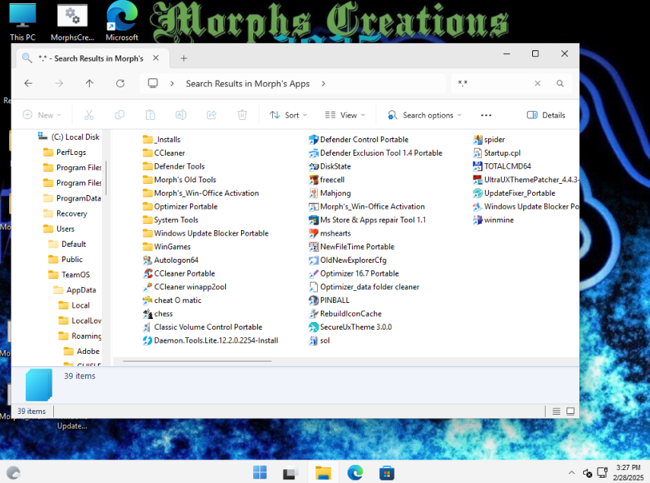650x483 pixels.
Task: Click the horizontal scrollbar in file list
Action: pos(198,361)
